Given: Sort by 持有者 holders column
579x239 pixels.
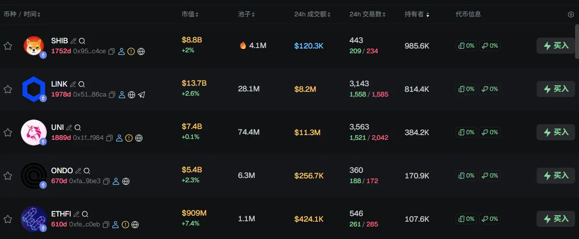Looking at the screenshot, I should [x=417, y=14].
